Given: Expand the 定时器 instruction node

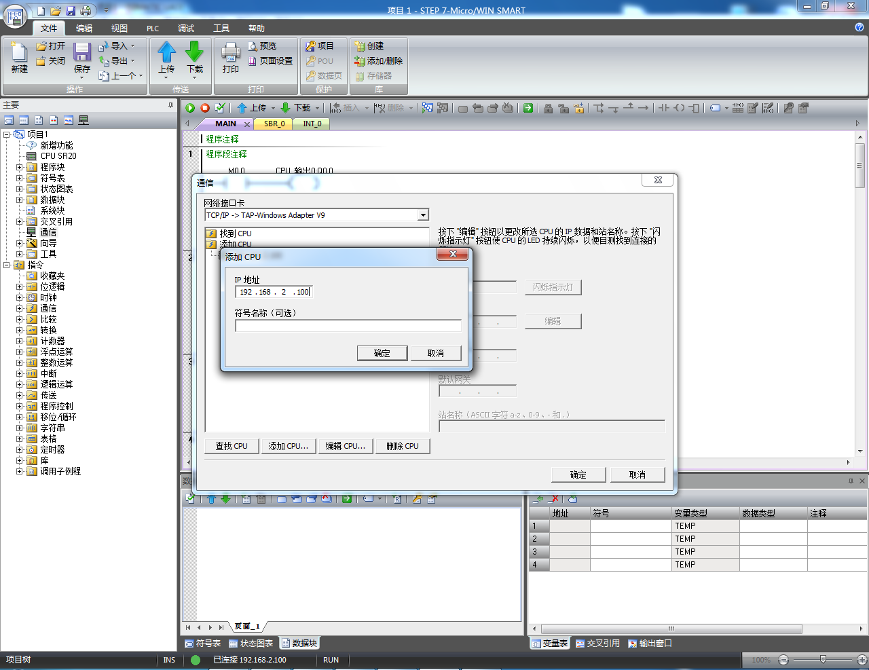Looking at the screenshot, I should 20,449.
